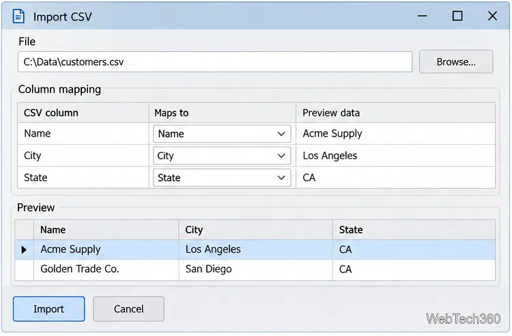This screenshot has height=336, width=512.
Task: Click the Maps to column header
Action: click(x=223, y=113)
